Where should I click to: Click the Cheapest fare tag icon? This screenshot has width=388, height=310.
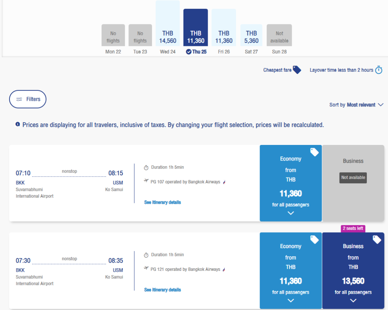(x=297, y=70)
